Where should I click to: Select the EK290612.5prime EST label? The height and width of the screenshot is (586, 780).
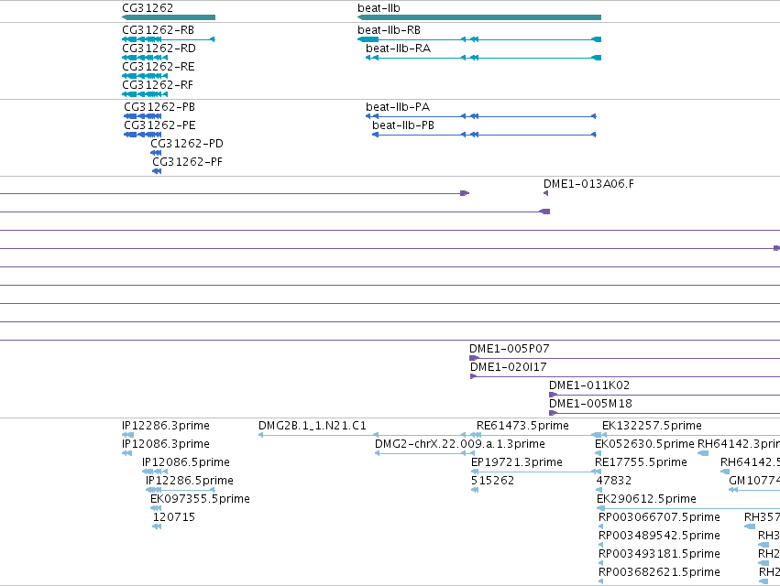(647, 500)
